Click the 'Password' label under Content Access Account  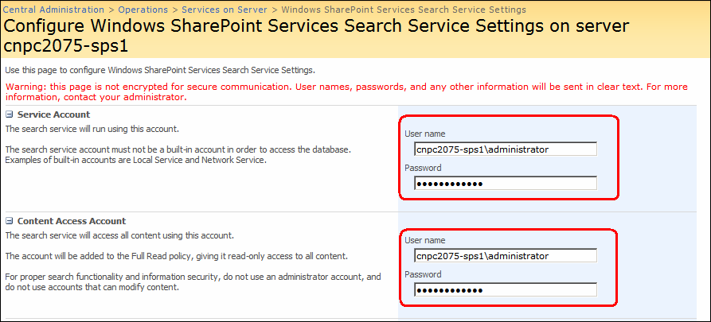point(423,274)
